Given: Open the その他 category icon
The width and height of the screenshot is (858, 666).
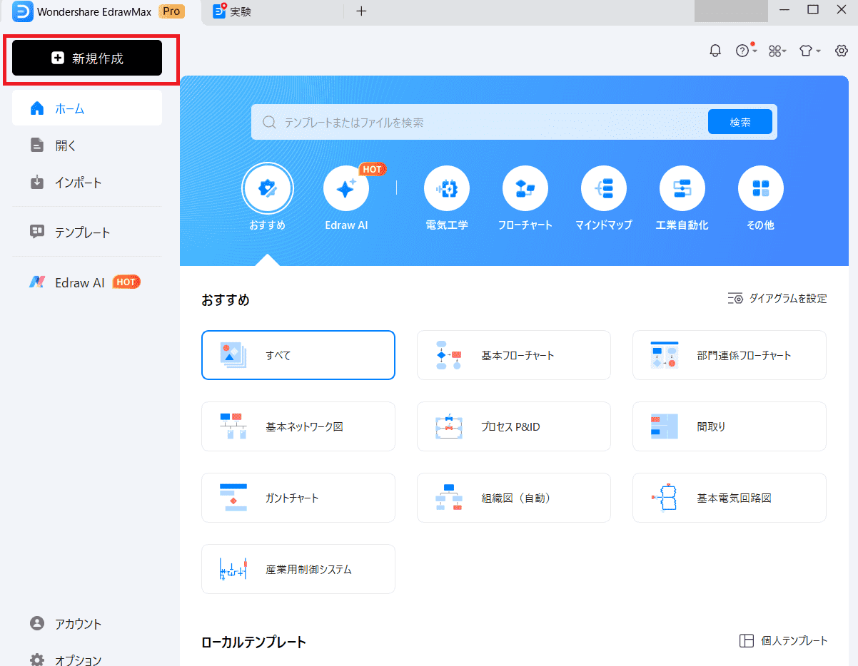Looking at the screenshot, I should [x=760, y=189].
